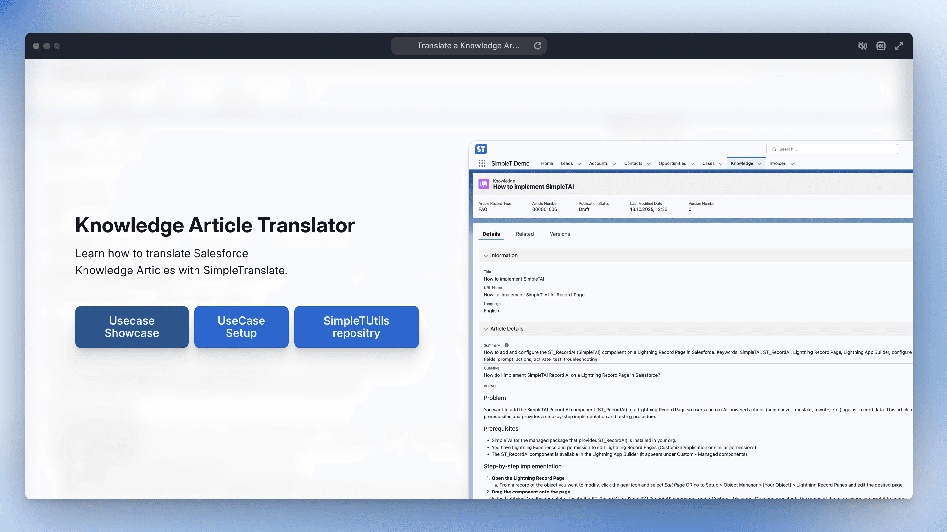Screen dimensions: 947x532
Task: Switch to the Versions tab
Action: tap(560, 234)
